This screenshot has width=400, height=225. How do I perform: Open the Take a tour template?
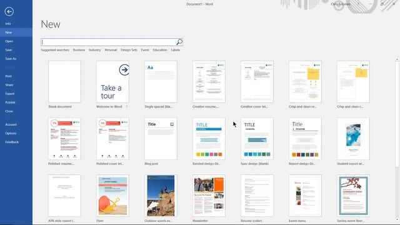coord(112,82)
